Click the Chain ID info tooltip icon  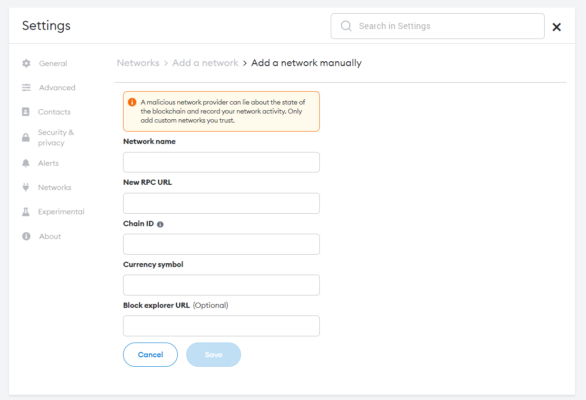click(160, 224)
